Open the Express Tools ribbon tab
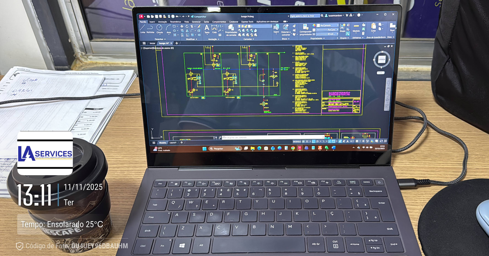Viewport: 489px width, 256px height. click(x=247, y=22)
